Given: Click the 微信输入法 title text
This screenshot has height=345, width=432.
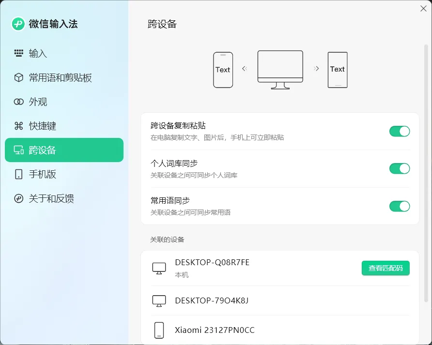Looking at the screenshot, I should (53, 24).
